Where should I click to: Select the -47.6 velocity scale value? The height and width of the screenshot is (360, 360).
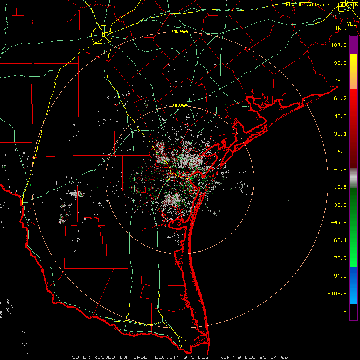[339, 223]
